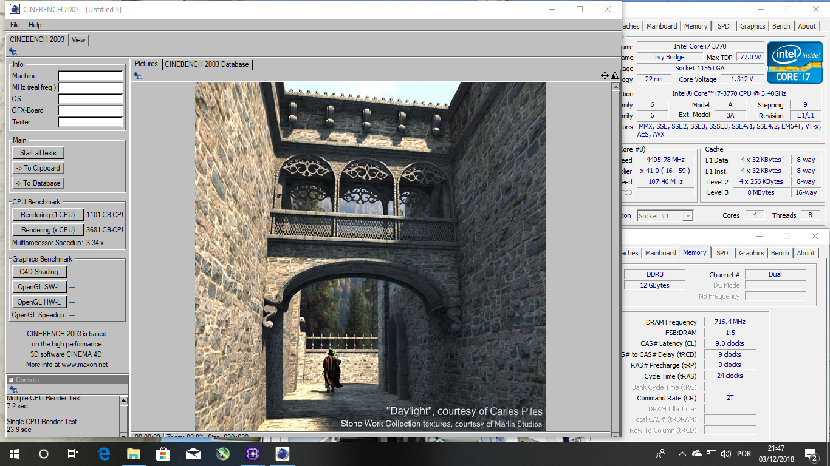Open the Windows Start menu

coord(14,453)
